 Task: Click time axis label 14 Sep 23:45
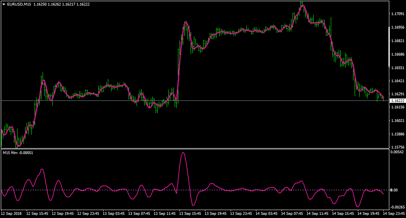(x=394, y=214)
